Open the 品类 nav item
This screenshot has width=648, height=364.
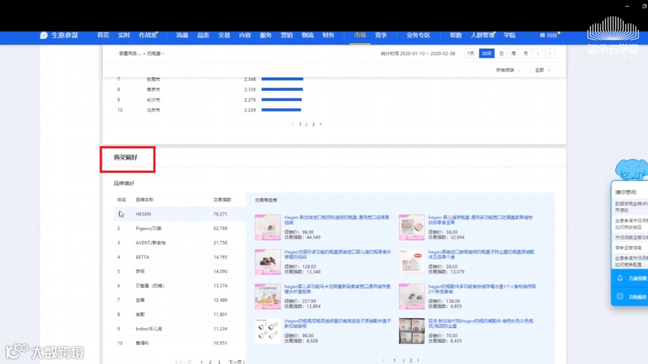[x=203, y=35]
